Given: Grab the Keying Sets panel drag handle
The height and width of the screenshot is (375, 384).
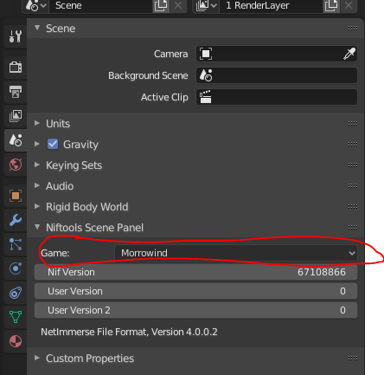Looking at the screenshot, I should click(353, 165).
